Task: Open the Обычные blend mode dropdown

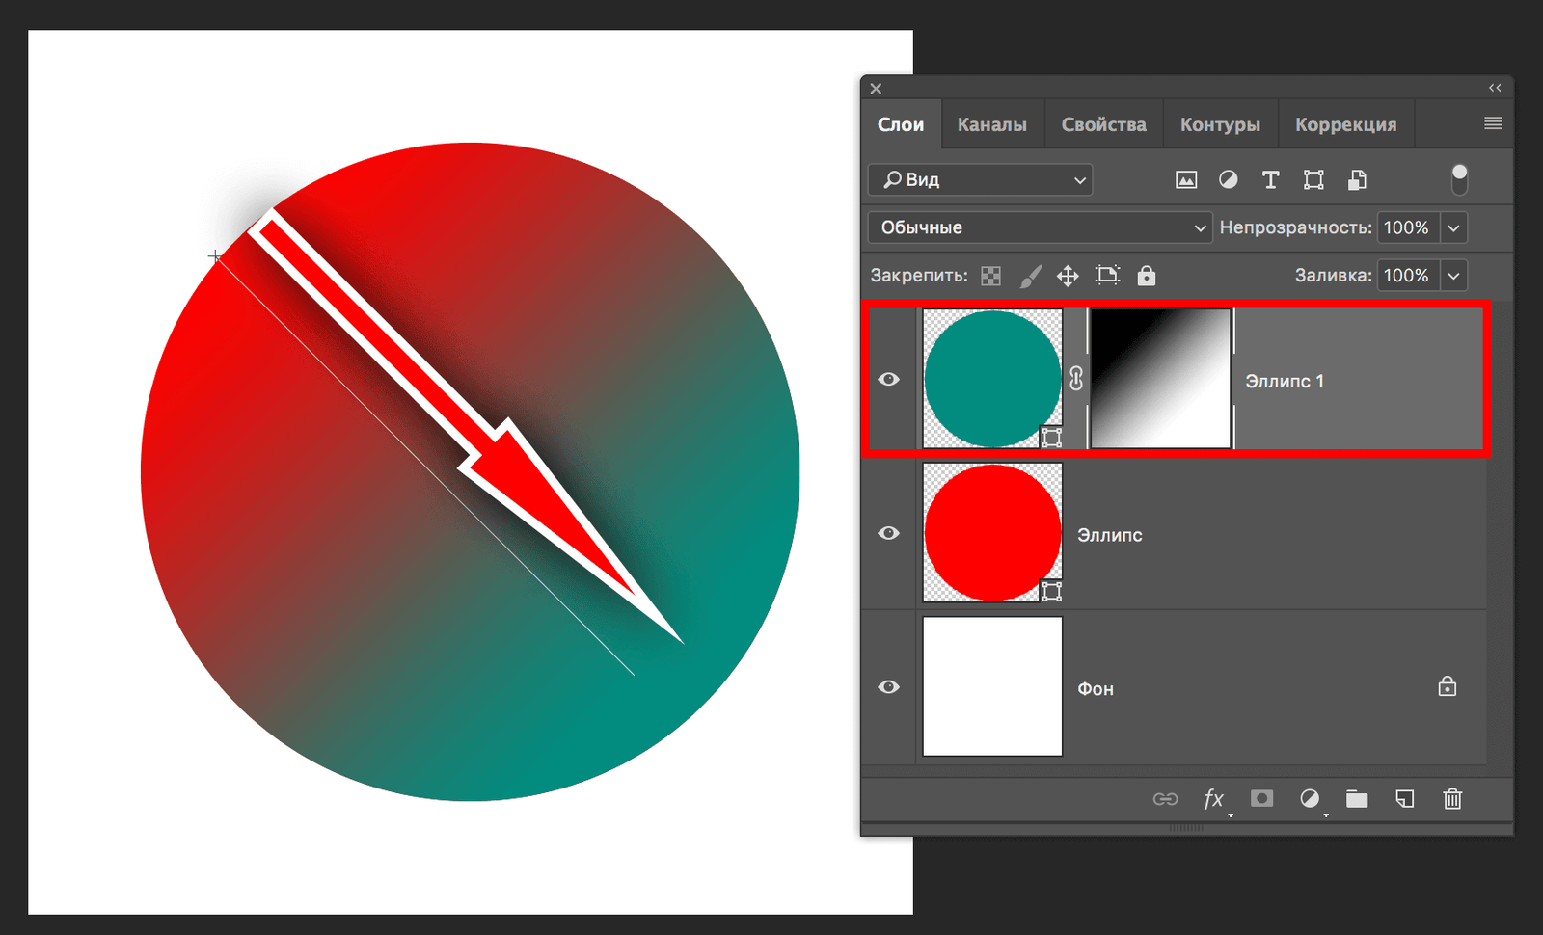Action: (x=1040, y=227)
